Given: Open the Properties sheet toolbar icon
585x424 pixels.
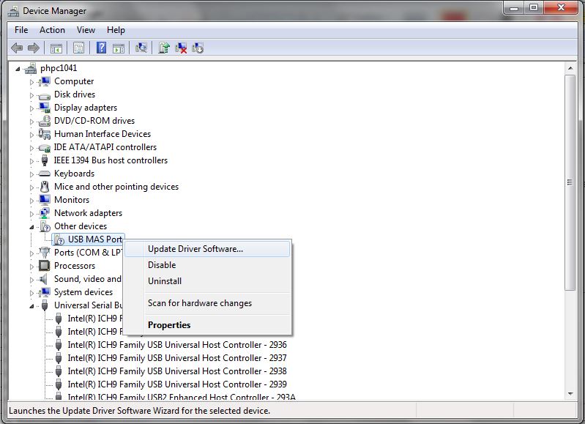Looking at the screenshot, I should coord(78,48).
